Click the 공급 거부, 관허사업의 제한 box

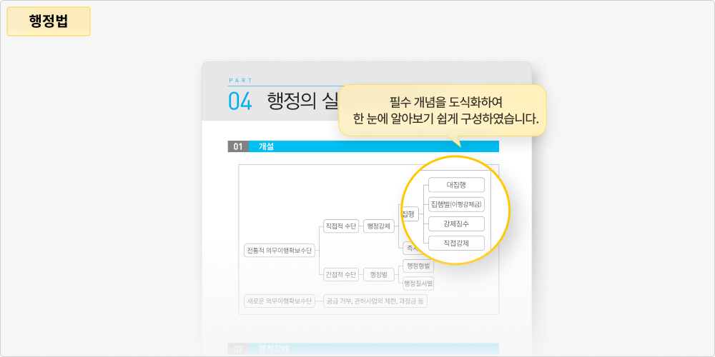click(375, 301)
